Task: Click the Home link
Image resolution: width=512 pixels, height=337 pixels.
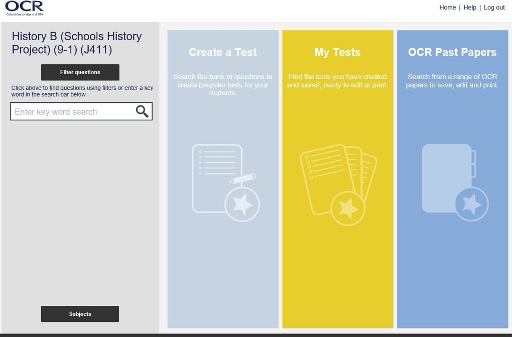Action: point(447,7)
